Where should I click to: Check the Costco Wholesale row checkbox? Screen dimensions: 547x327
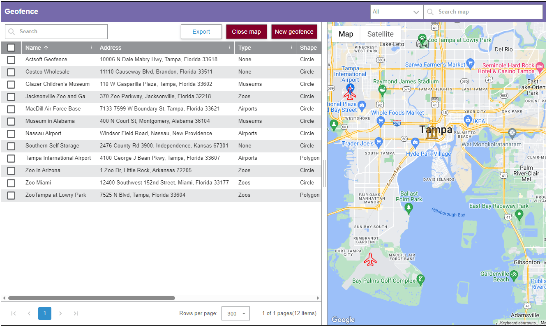[11, 72]
